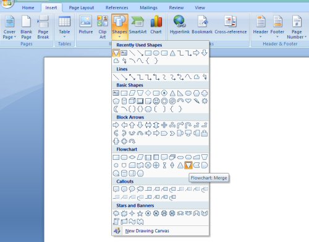Insert a Page Break
309x242 pixels.
[x=43, y=27]
